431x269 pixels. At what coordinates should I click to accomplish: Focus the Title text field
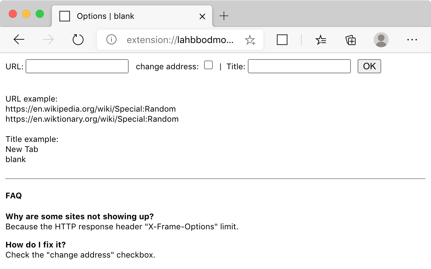(299, 66)
